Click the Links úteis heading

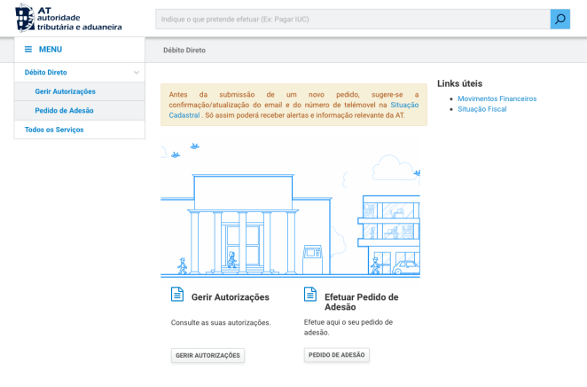459,83
